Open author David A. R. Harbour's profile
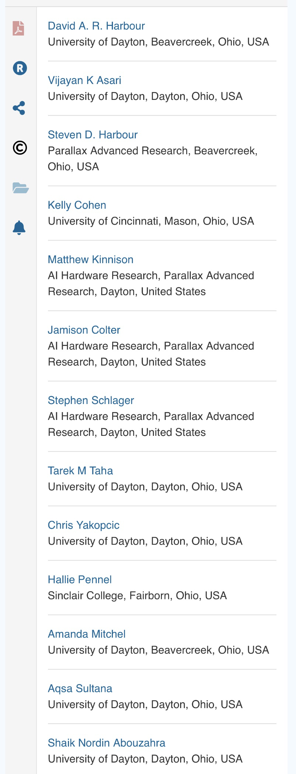 pos(96,26)
